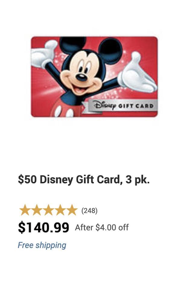
Task: Select the third gold rating star
Action: [x=49, y=210]
